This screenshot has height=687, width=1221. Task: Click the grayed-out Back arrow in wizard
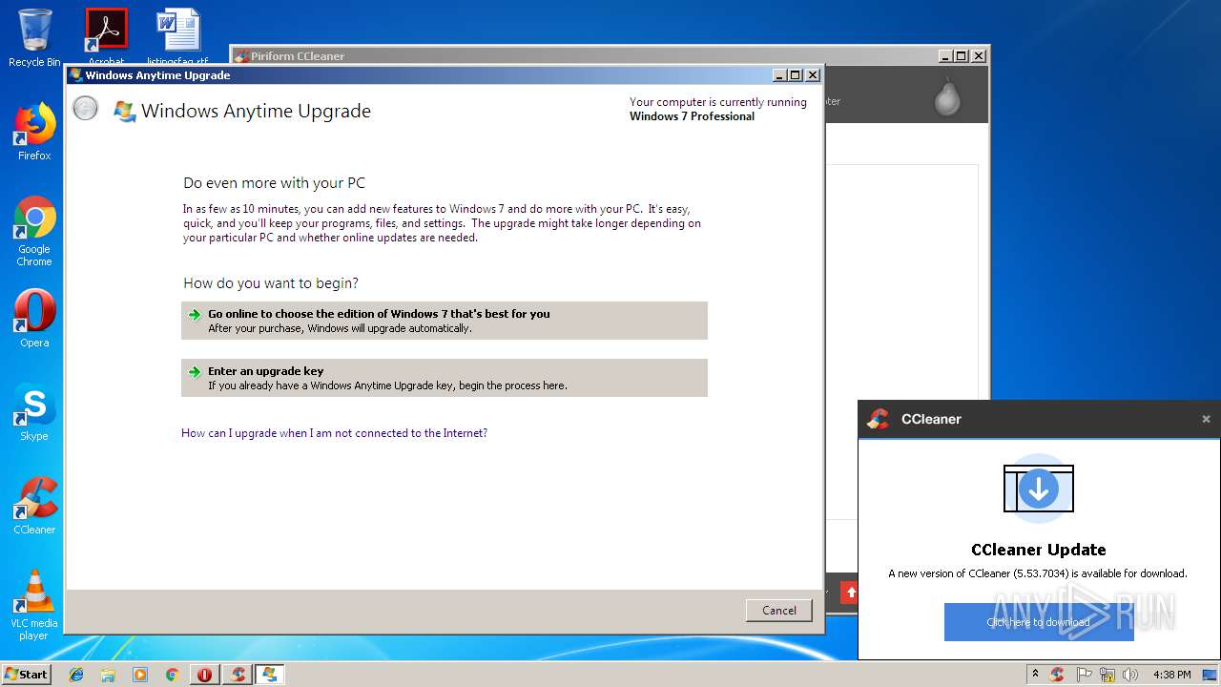(x=86, y=109)
